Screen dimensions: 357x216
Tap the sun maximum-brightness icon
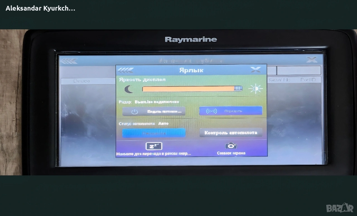point(255,89)
